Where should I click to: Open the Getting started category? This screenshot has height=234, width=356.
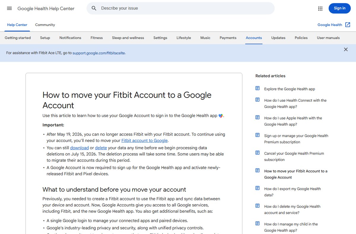coord(18,38)
